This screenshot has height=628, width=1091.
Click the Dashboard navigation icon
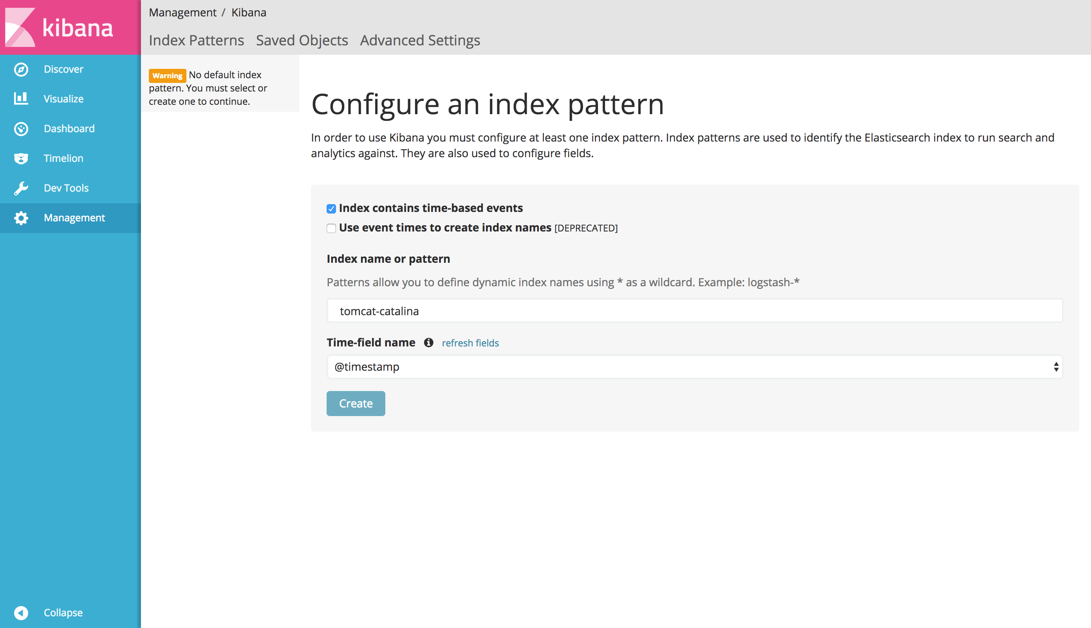point(20,128)
